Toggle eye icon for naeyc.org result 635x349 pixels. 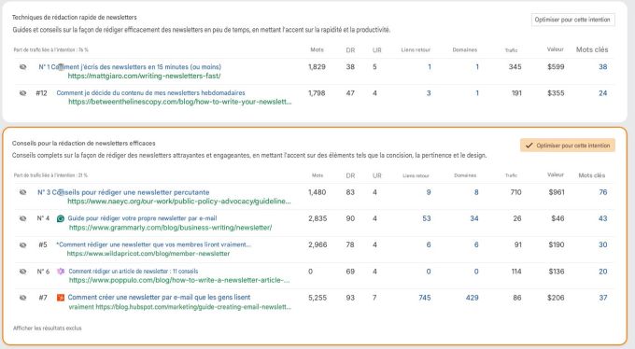point(22,192)
